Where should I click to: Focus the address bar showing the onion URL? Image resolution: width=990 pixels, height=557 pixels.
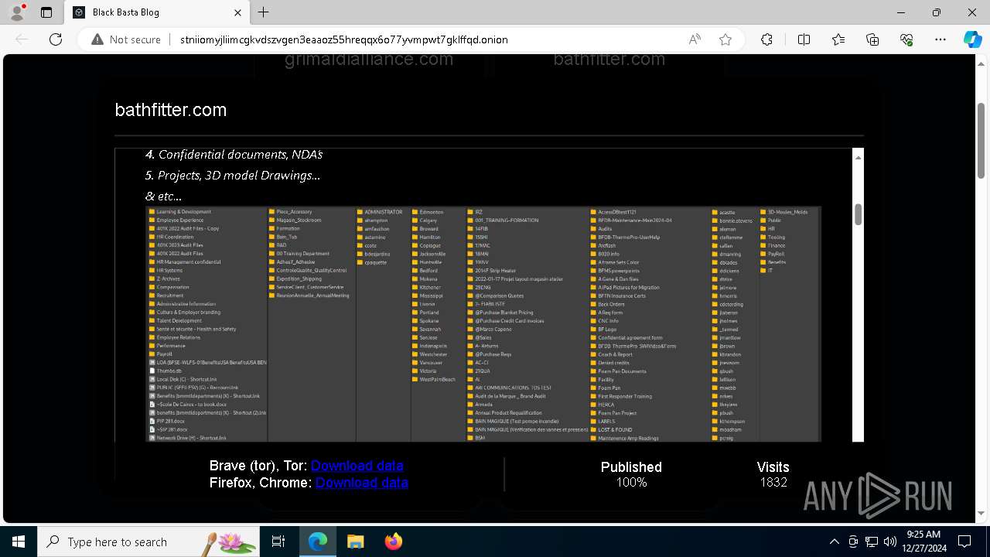point(343,39)
